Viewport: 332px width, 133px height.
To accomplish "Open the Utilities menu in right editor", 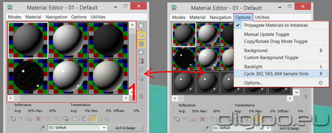I will coord(262,17).
